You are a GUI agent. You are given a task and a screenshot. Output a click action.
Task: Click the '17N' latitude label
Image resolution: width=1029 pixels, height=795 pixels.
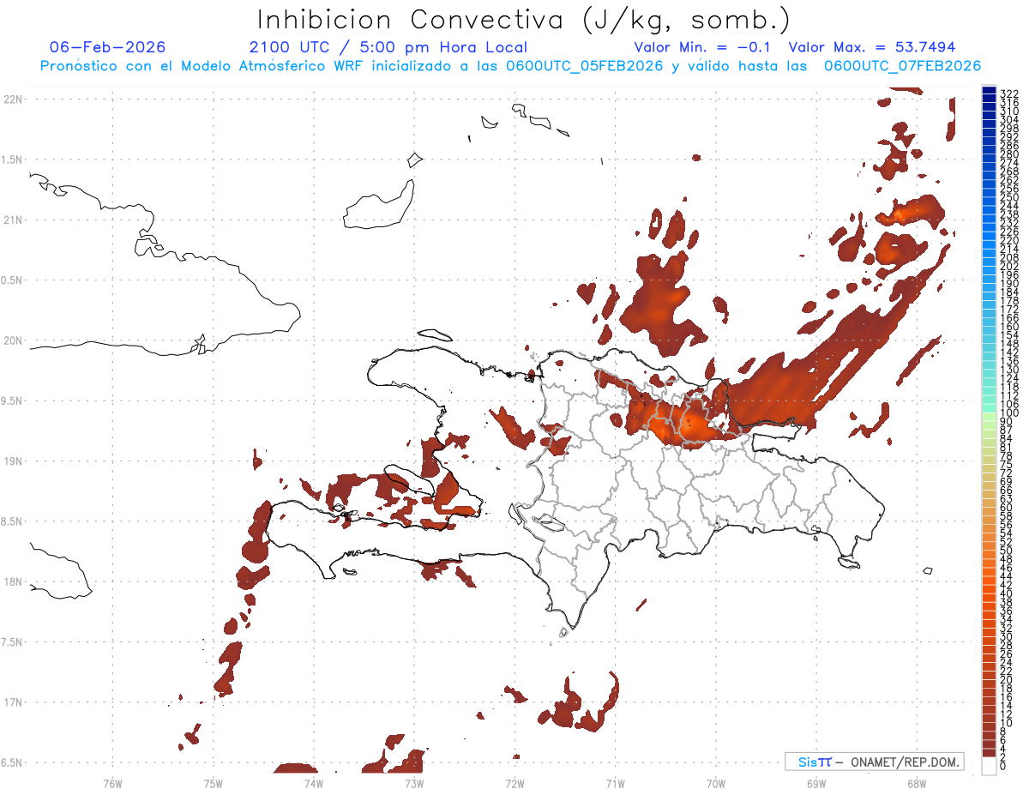click(13, 702)
